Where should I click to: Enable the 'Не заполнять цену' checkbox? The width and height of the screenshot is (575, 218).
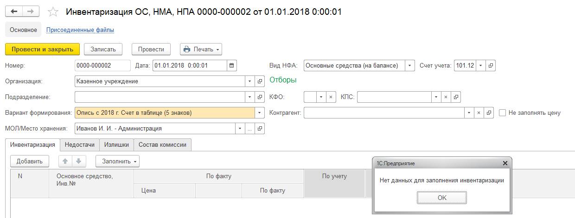[503, 113]
